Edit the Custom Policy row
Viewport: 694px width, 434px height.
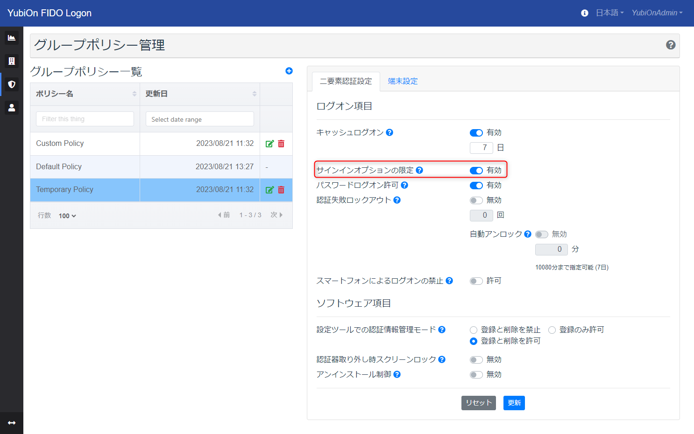pyautogui.click(x=269, y=144)
